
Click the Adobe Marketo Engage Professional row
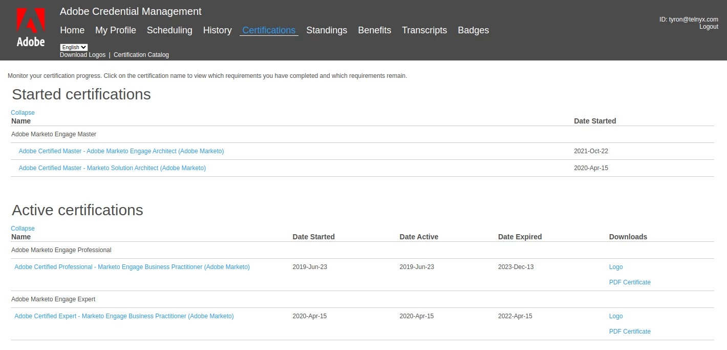pyautogui.click(x=362, y=250)
